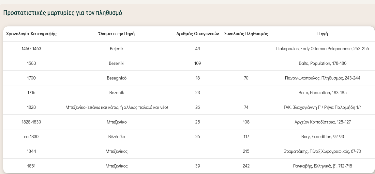Click the Ραγκαβής, Ελληνικά source entry

(322, 166)
